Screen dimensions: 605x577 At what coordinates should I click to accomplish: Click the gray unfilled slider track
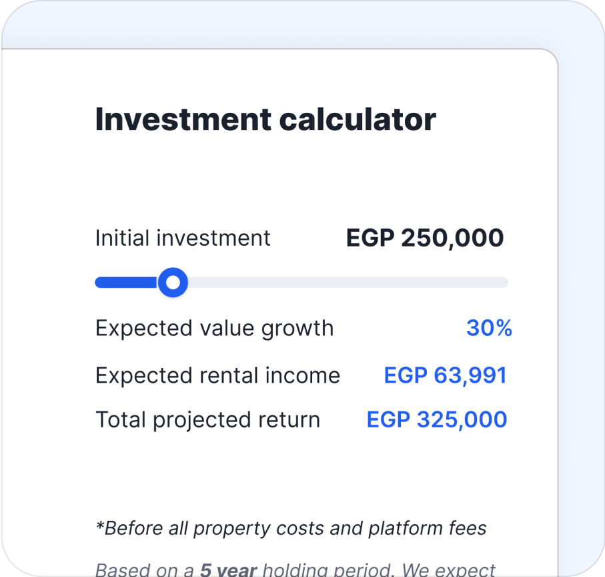point(347,282)
